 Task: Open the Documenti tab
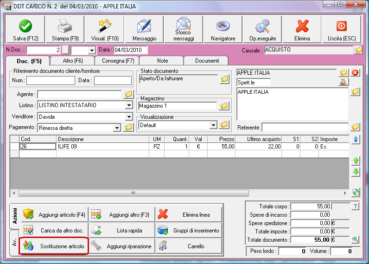(x=207, y=61)
